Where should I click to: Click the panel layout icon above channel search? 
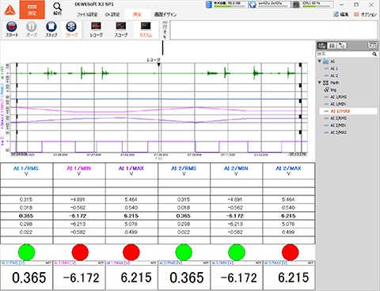point(372,46)
